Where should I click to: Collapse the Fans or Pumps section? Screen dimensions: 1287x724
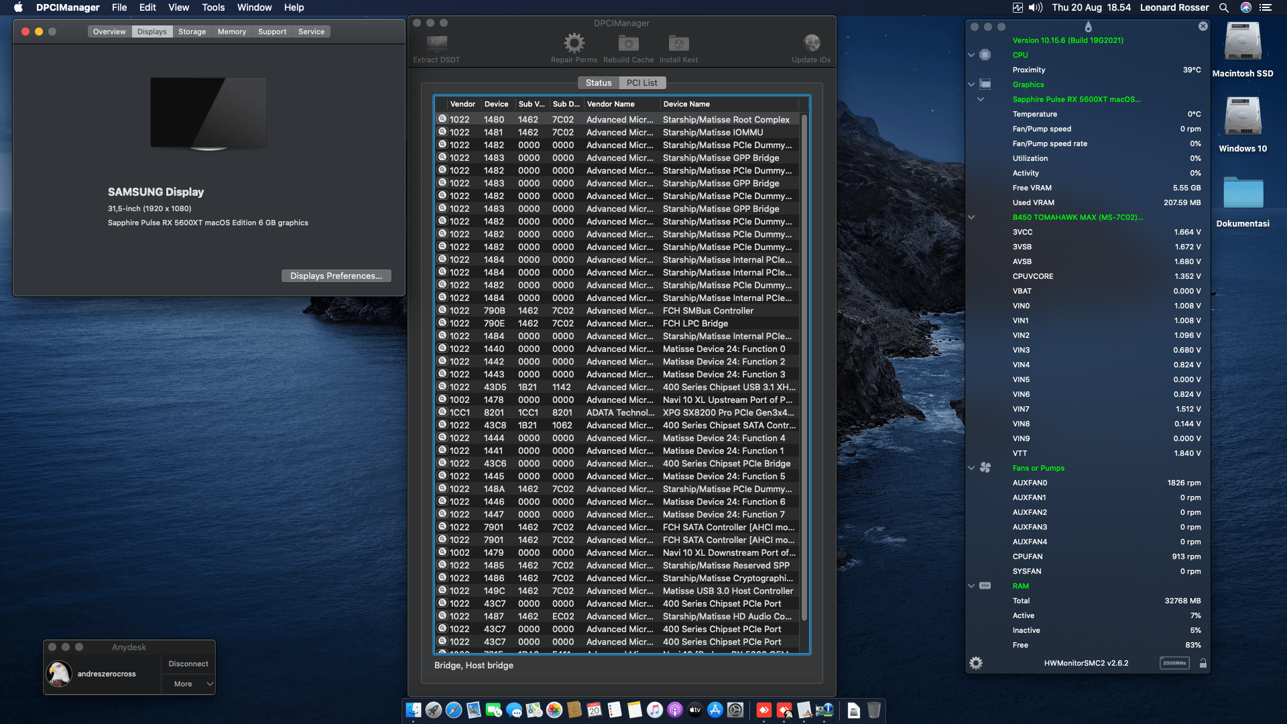(971, 468)
